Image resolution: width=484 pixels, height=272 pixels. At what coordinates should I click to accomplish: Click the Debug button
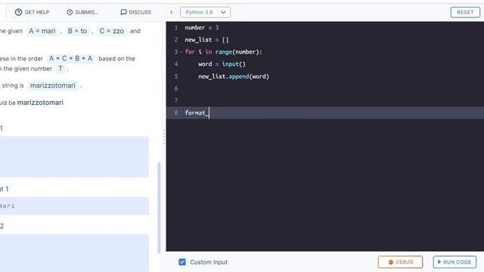[x=400, y=262]
